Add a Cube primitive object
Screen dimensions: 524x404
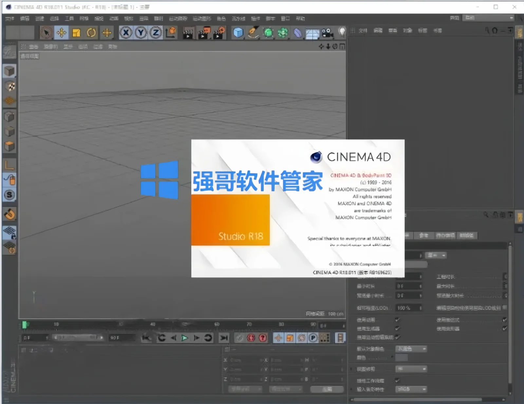(238, 33)
